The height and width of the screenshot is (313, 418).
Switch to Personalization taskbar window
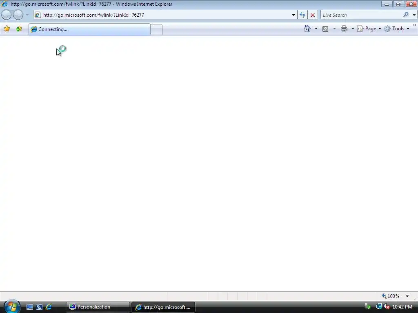click(98, 307)
